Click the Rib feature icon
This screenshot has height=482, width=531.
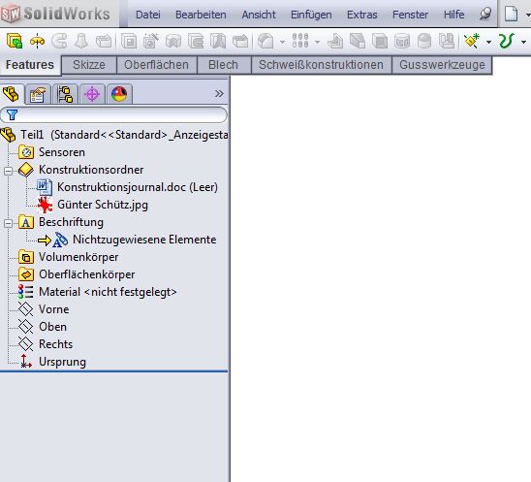point(335,42)
